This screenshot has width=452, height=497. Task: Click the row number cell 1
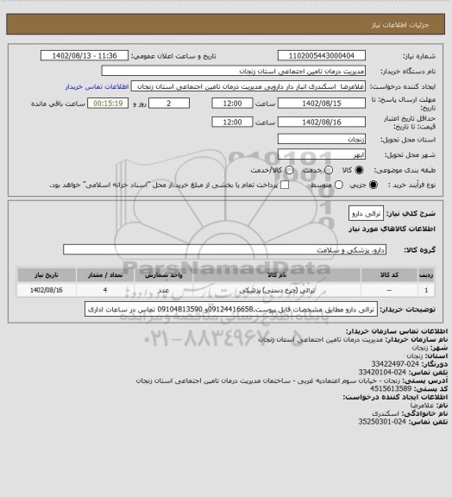(x=426, y=290)
